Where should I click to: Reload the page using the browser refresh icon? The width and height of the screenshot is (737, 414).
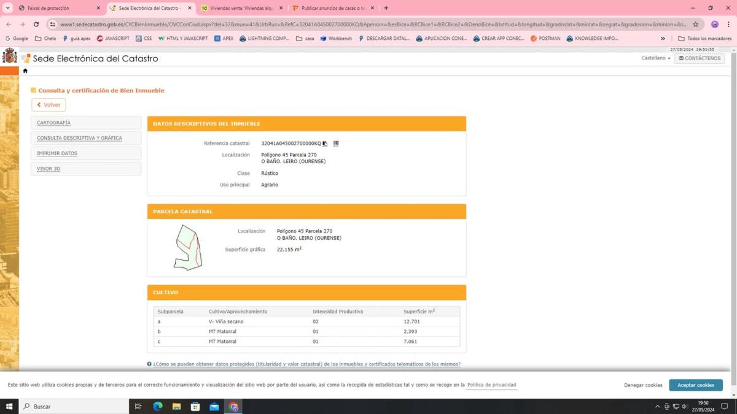[x=36, y=25]
